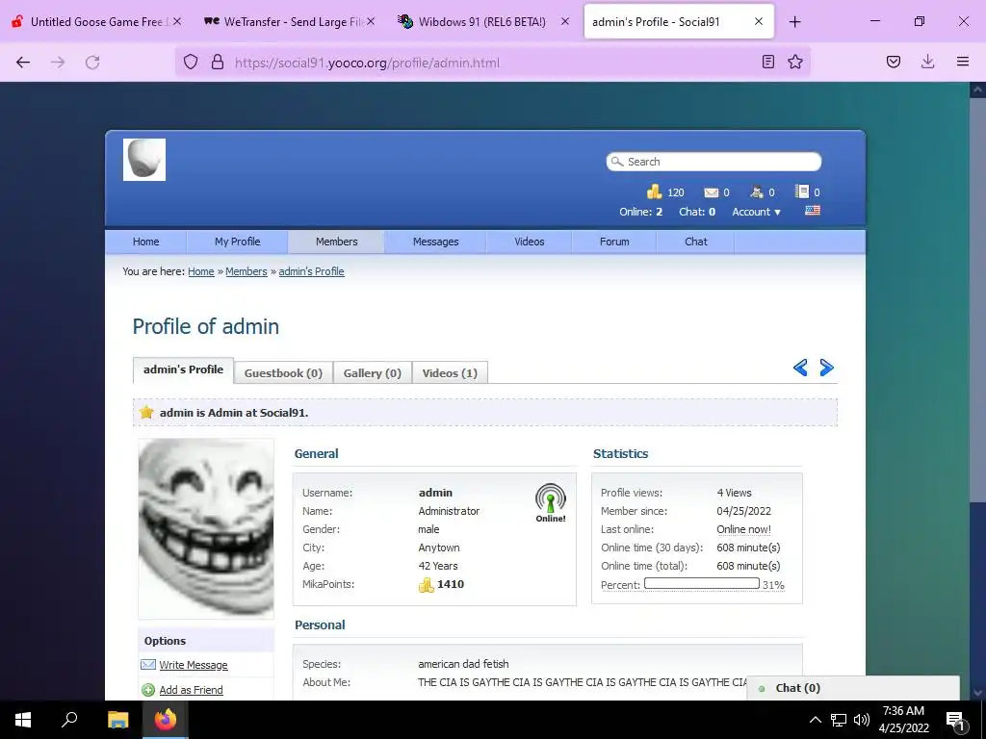Screen dimensions: 986x739
Task: Click the gold coins points icon
Action: click(x=655, y=191)
